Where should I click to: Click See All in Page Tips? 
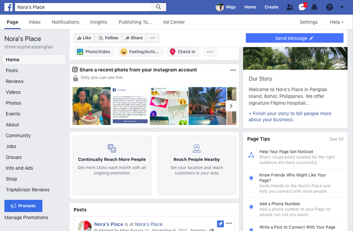[x=336, y=139]
